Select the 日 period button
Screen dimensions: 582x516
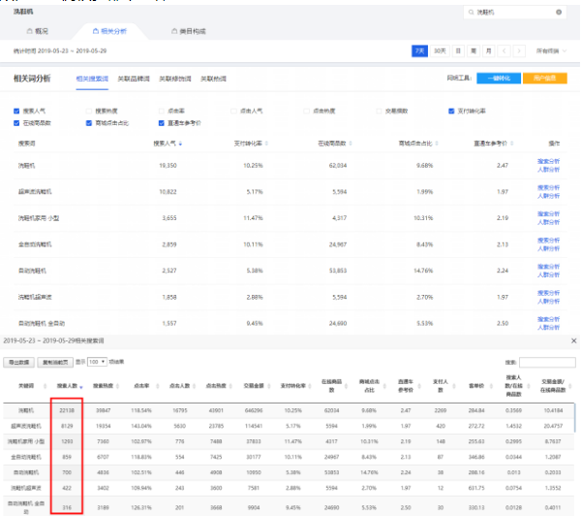[458, 51]
